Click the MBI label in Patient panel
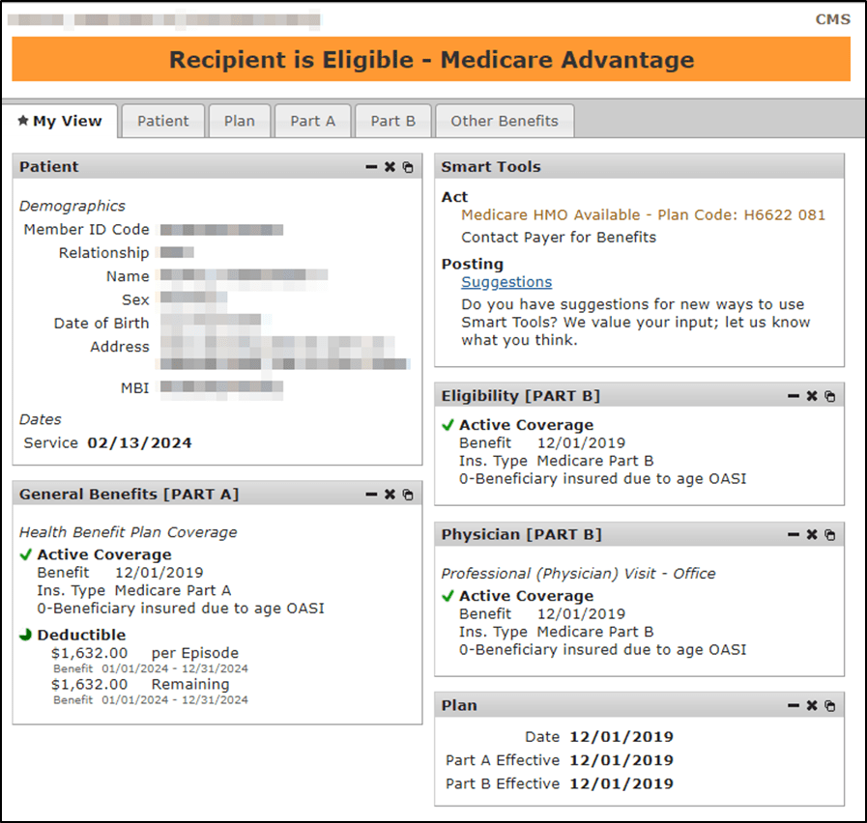 click(135, 388)
